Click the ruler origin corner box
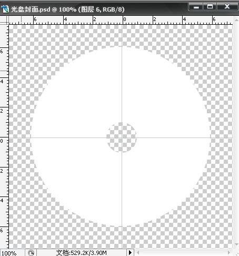This screenshot has height=256, width=239. (4, 20)
